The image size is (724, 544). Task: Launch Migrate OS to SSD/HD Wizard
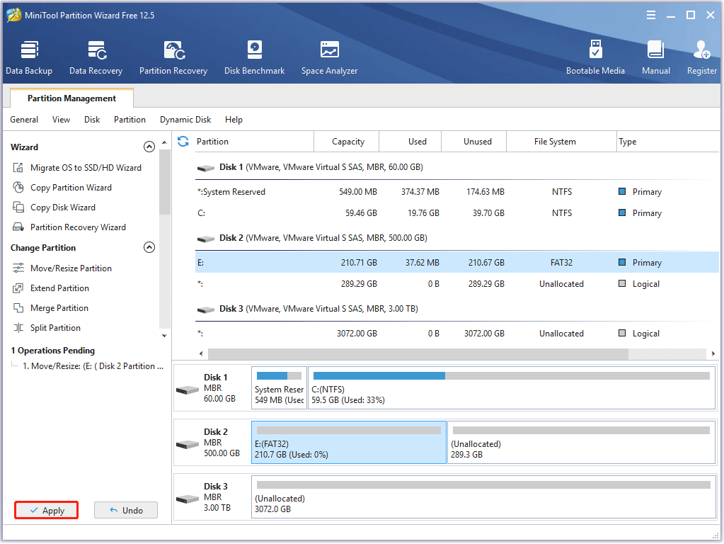pos(76,167)
